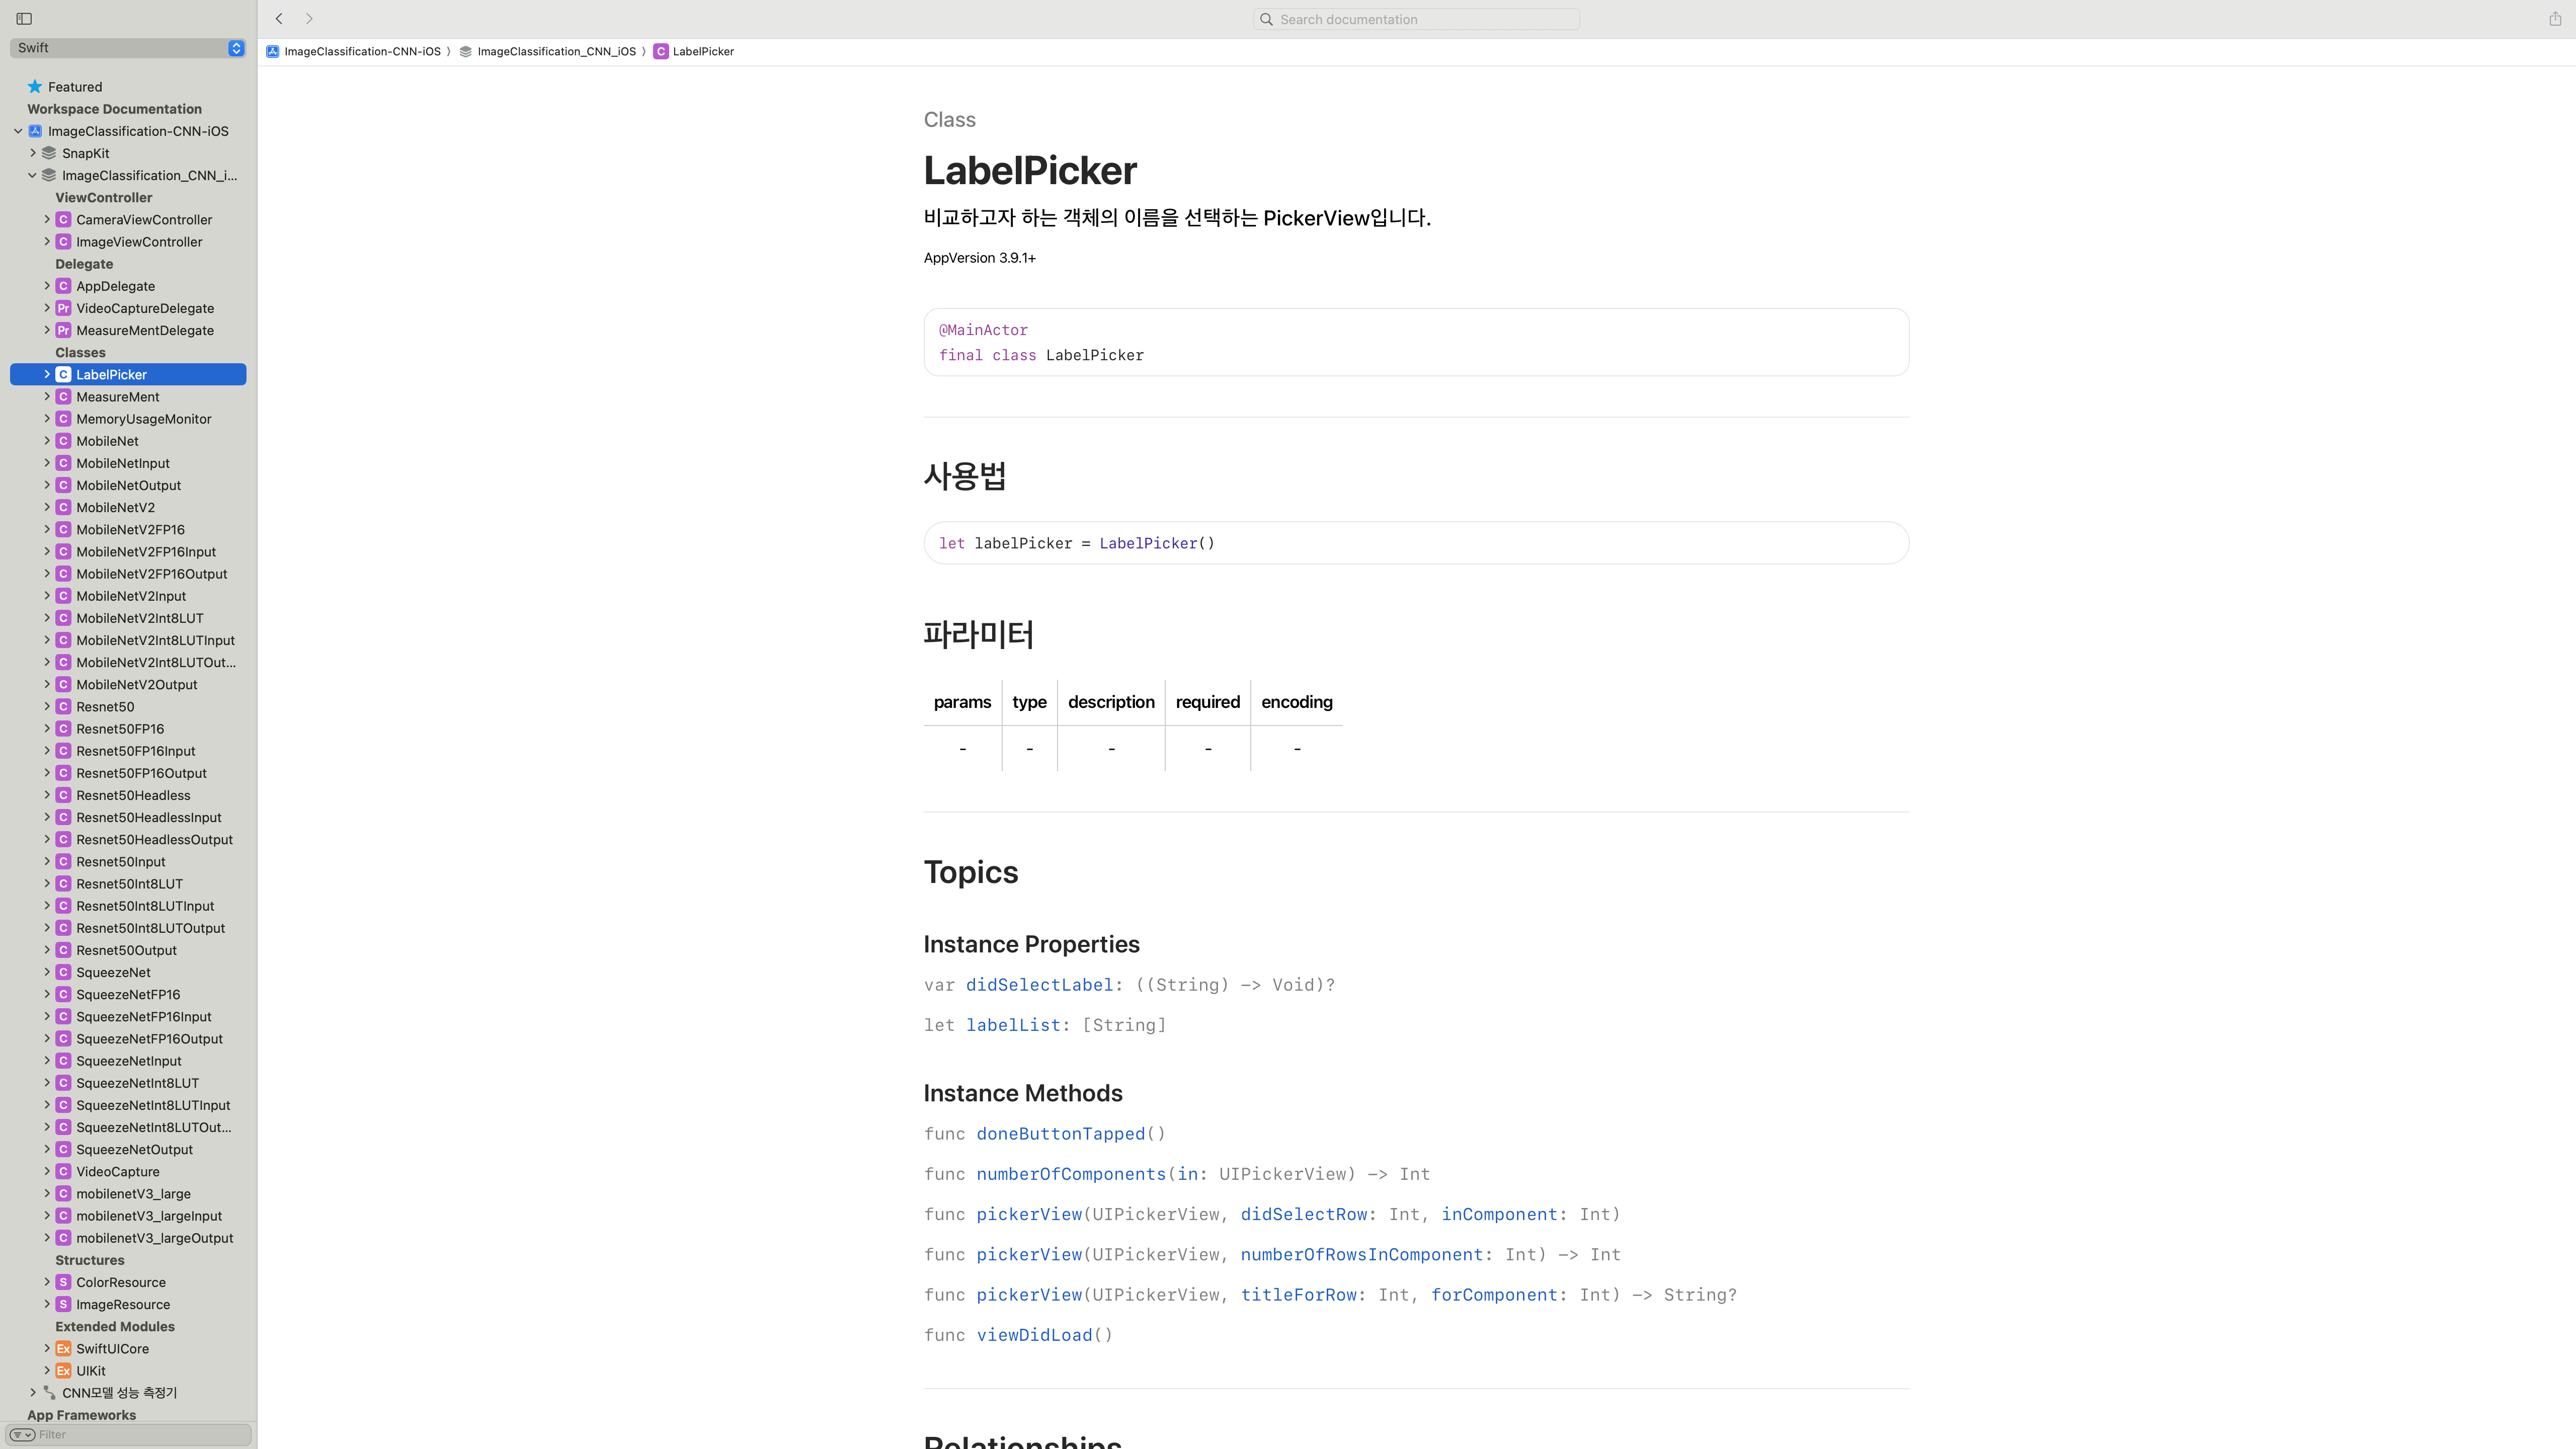Click ImageClassification-CNN-iOS in the breadcrumb
2576x1449 pixels.
[x=362, y=51]
